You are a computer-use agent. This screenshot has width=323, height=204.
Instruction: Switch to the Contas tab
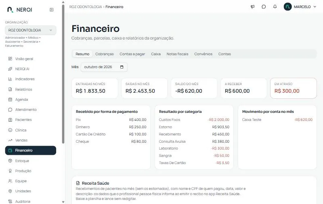click(x=224, y=54)
